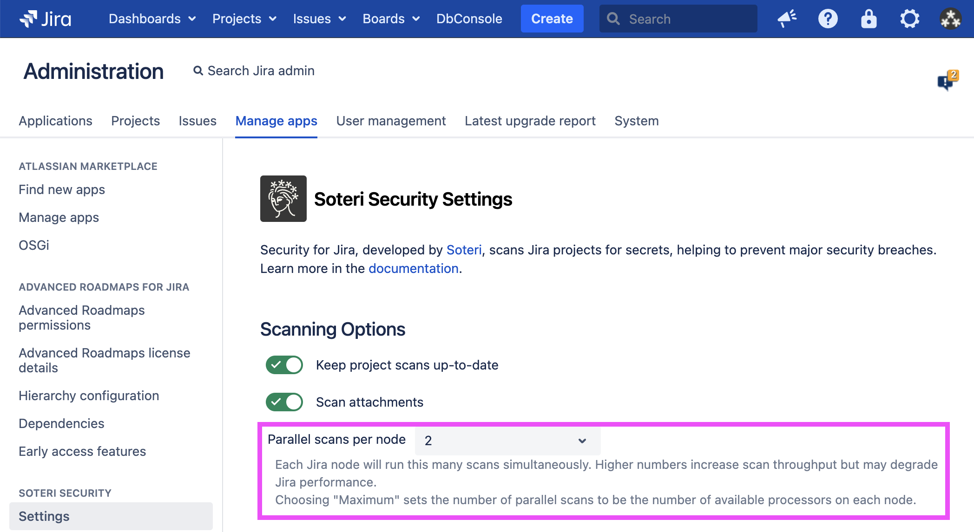This screenshot has height=532, width=974.
Task: Open the user profile avatar
Action: 950,19
